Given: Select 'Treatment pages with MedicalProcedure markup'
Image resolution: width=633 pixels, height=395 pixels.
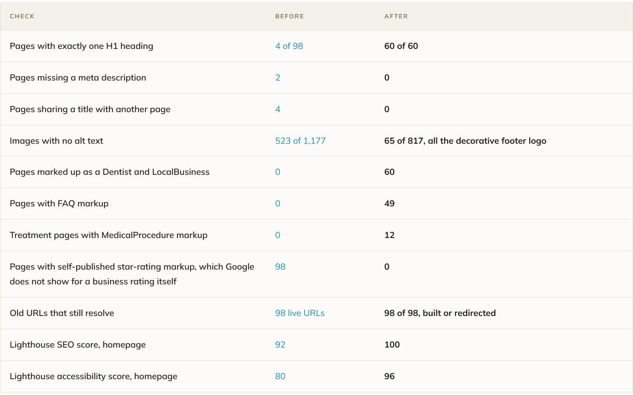Looking at the screenshot, I should 109,235.
